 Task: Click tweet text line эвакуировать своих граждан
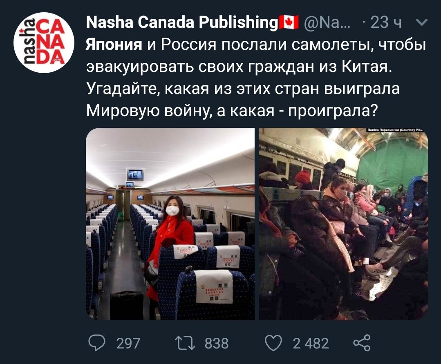(x=239, y=67)
